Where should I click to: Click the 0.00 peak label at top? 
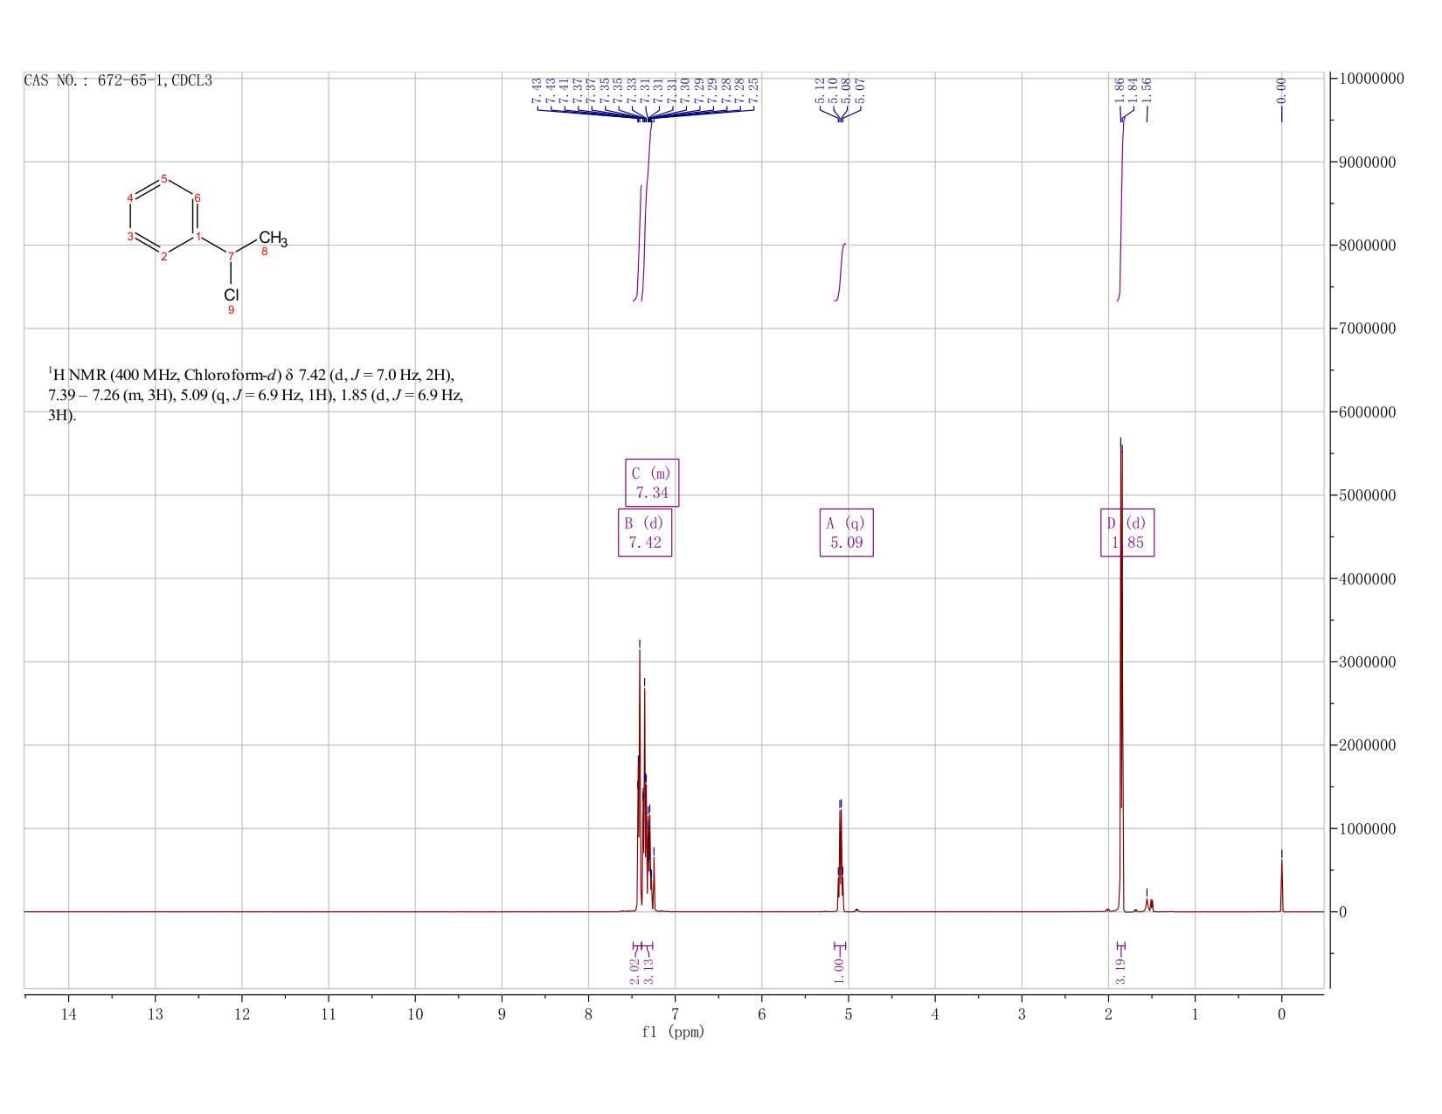point(1281,90)
